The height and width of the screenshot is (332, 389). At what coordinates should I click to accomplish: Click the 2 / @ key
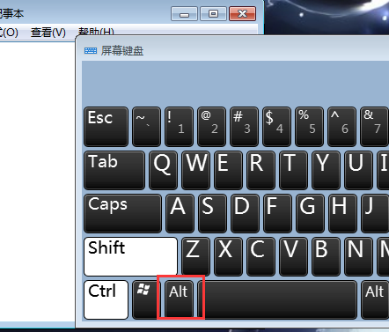(x=211, y=127)
